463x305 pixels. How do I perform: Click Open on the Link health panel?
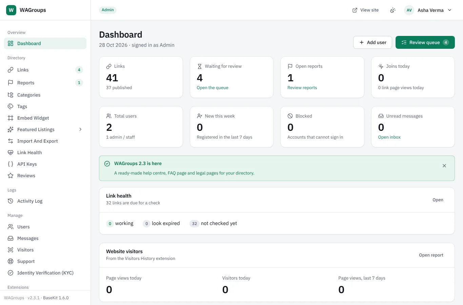(x=438, y=200)
